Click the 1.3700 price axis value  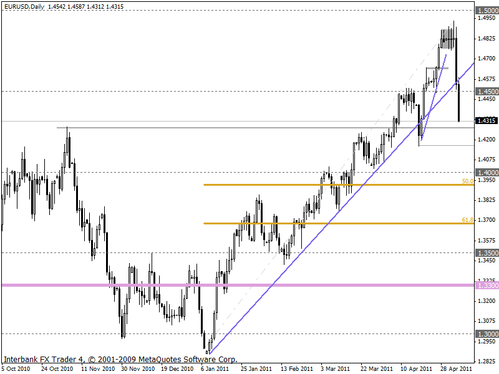pos(487,220)
